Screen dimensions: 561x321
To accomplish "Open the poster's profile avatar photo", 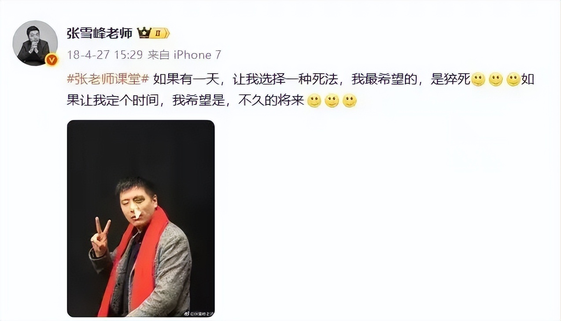I will click(35, 43).
